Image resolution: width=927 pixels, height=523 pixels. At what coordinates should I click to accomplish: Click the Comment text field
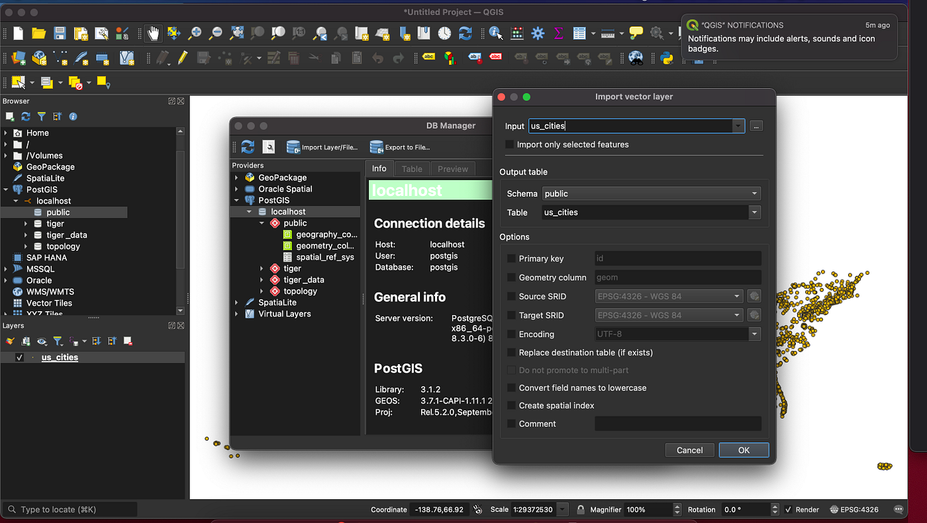tap(678, 424)
